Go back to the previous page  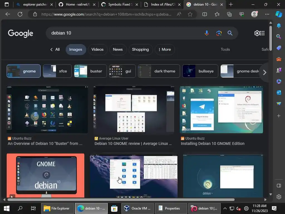point(8,14)
